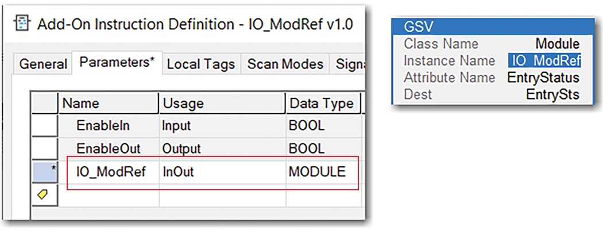Screen dimensions: 603x234
Task: Click the EntryStatus attribute name value
Action: (543, 77)
